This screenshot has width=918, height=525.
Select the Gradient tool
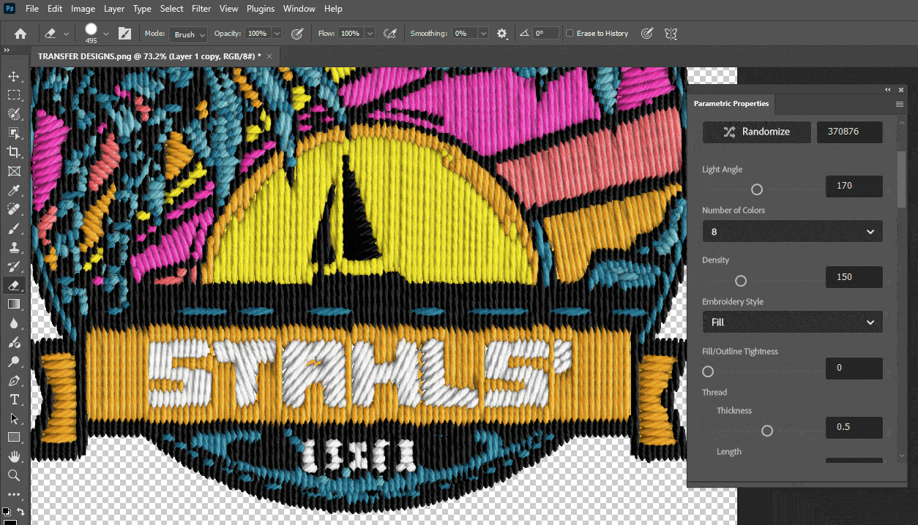coord(14,304)
